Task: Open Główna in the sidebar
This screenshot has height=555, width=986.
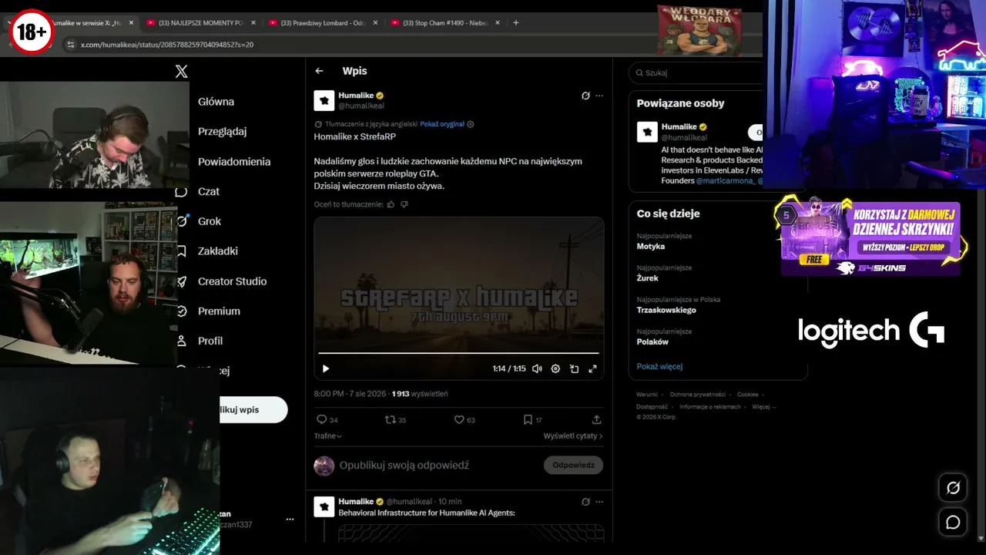Action: (216, 102)
